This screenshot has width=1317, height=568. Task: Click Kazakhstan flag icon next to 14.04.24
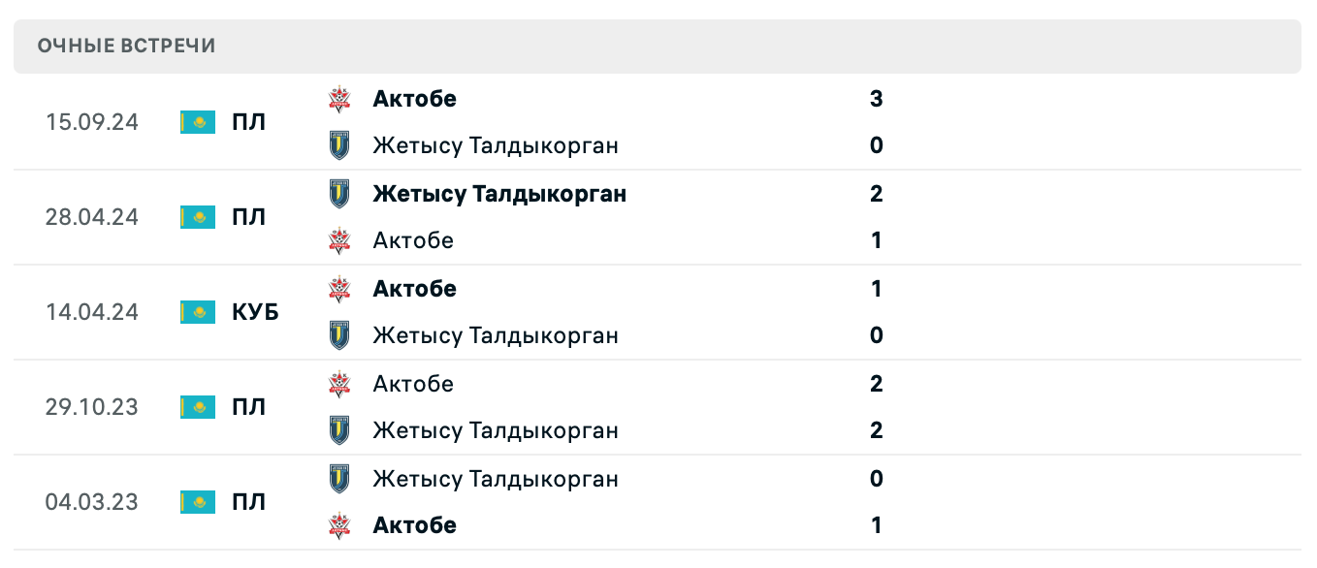pos(198,312)
